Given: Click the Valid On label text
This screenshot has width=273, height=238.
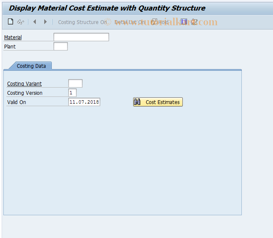Looking at the screenshot, I should pyautogui.click(x=16, y=102).
